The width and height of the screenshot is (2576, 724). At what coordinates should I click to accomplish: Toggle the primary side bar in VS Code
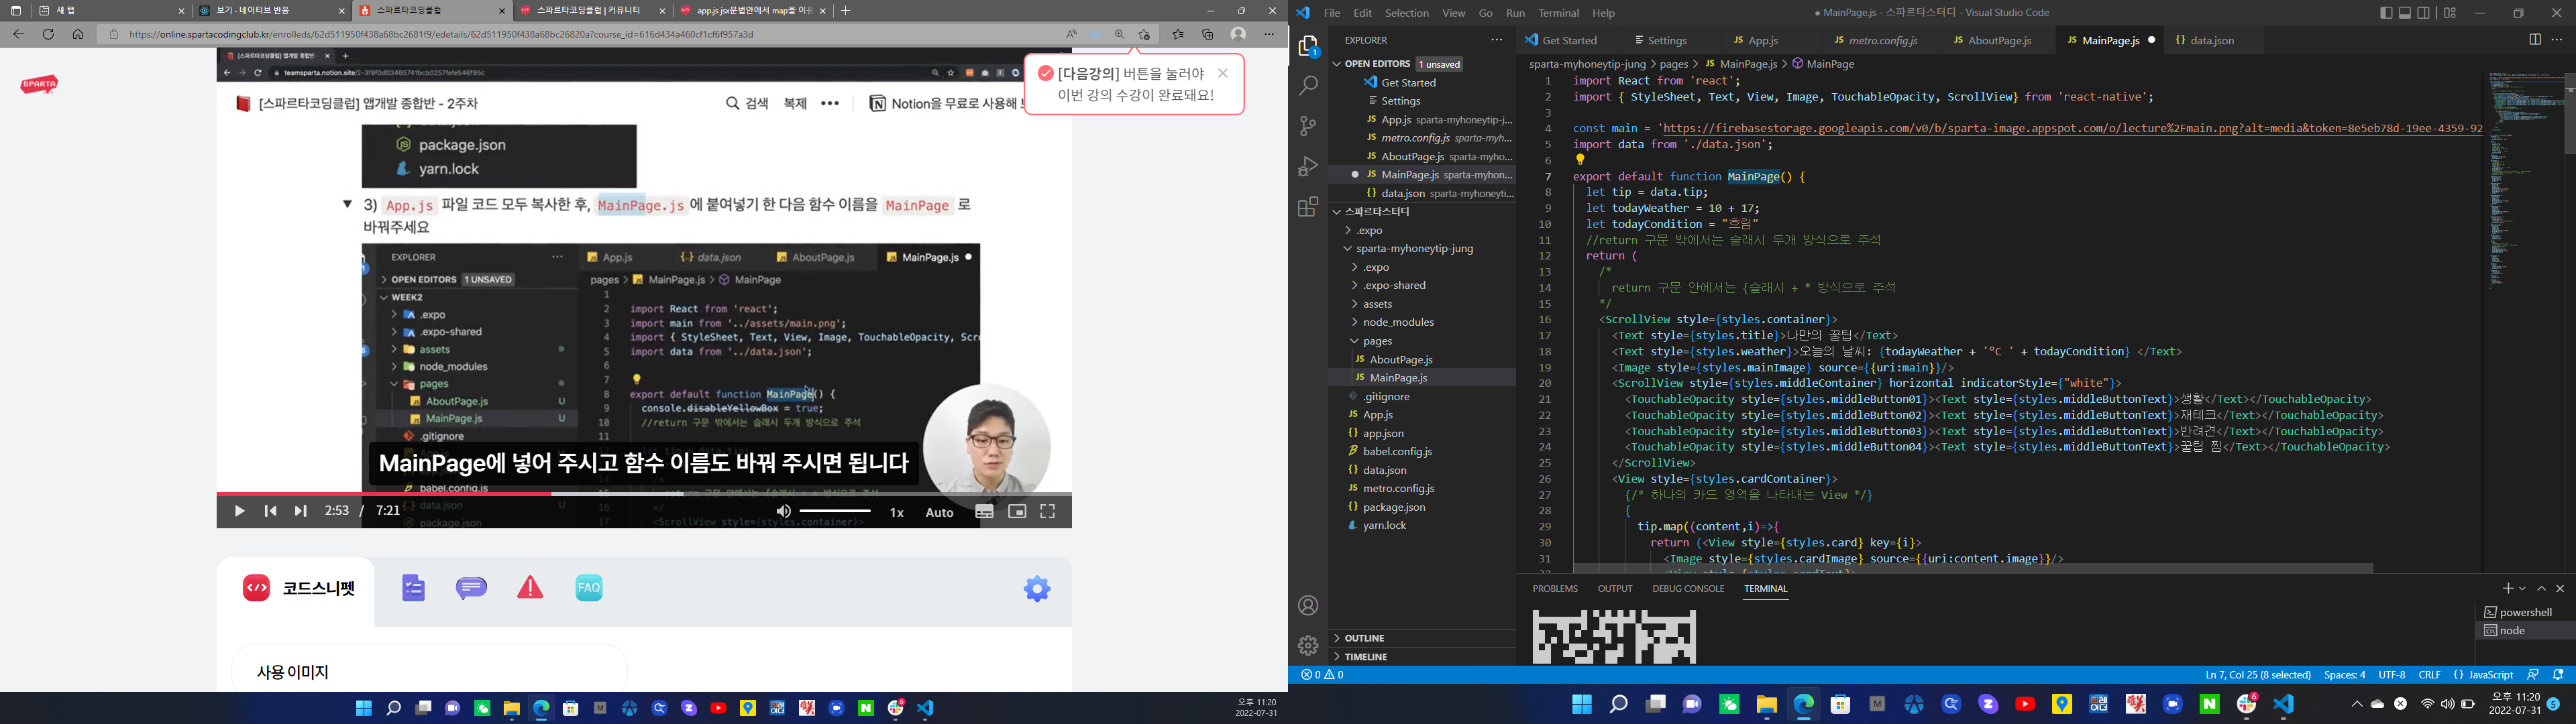tap(2386, 13)
